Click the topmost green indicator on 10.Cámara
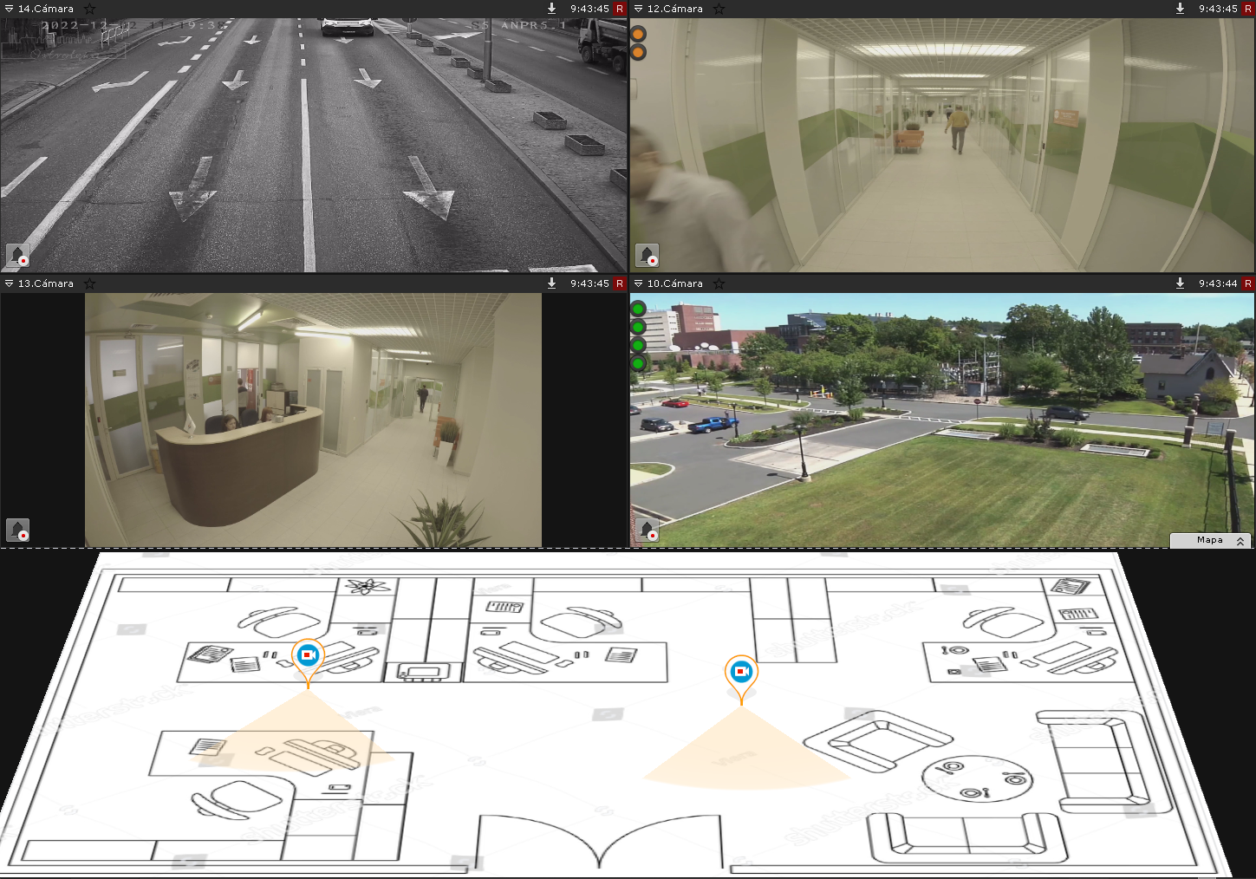 pos(639,309)
